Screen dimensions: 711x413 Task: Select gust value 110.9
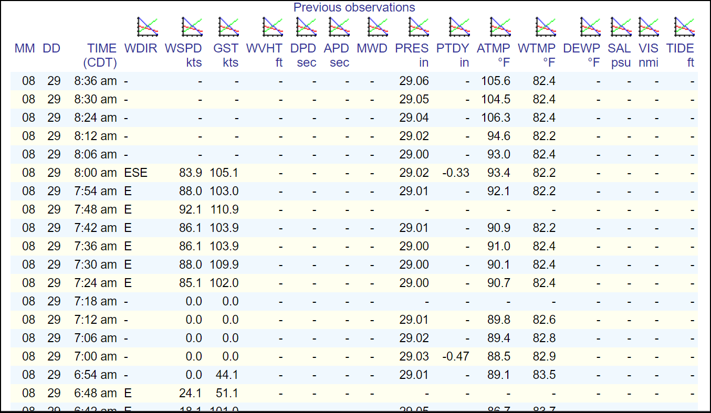point(224,209)
